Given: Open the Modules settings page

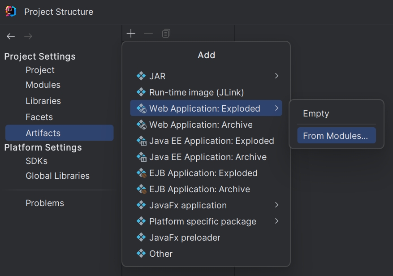Looking at the screenshot, I should [x=43, y=85].
